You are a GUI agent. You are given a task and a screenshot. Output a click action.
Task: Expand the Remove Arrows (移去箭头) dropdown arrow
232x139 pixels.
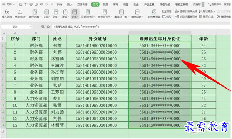point(214,12)
